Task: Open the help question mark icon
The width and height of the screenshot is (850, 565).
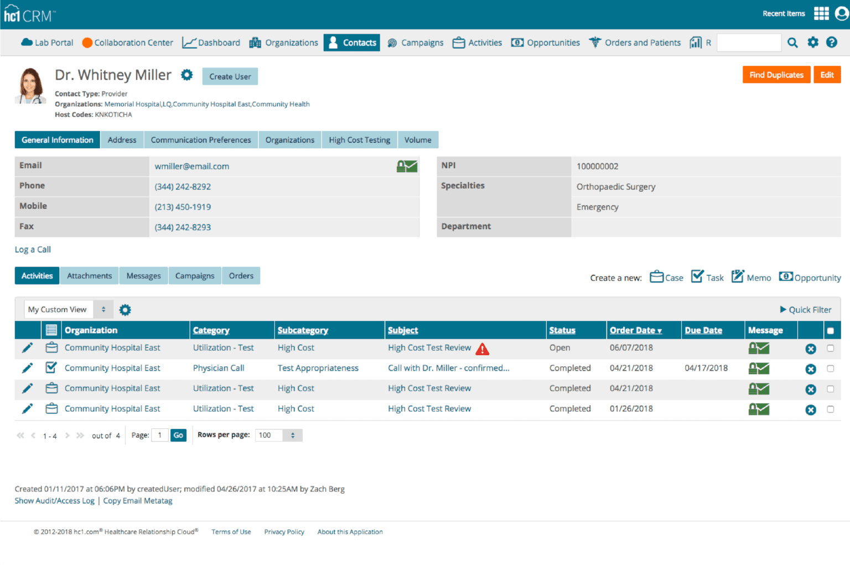Action: (831, 43)
